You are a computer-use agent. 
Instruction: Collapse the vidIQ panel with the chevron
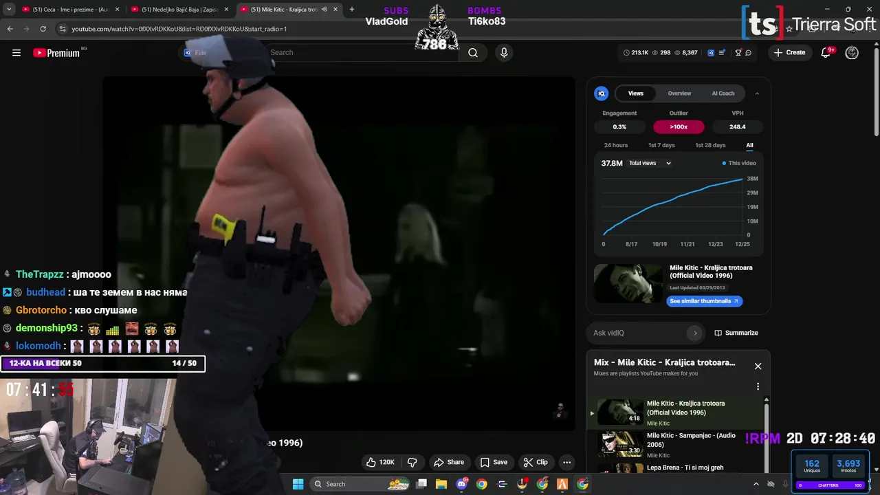click(757, 93)
